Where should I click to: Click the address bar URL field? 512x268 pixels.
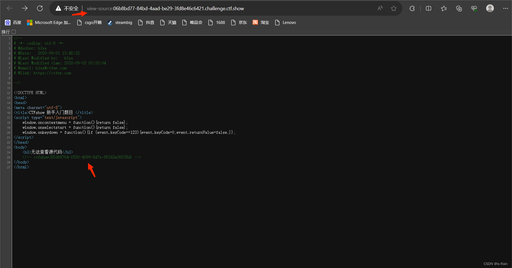click(x=165, y=9)
